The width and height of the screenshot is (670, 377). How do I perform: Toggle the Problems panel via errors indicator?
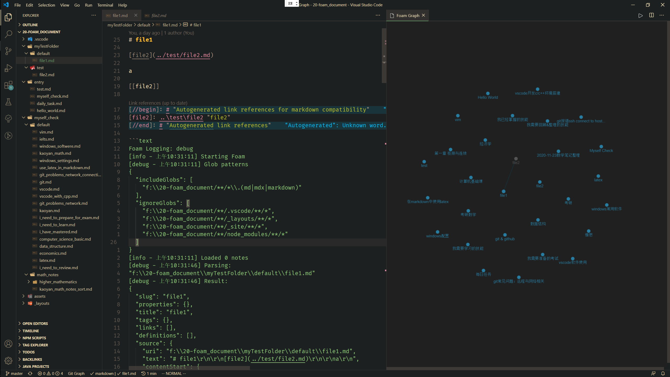pos(50,373)
